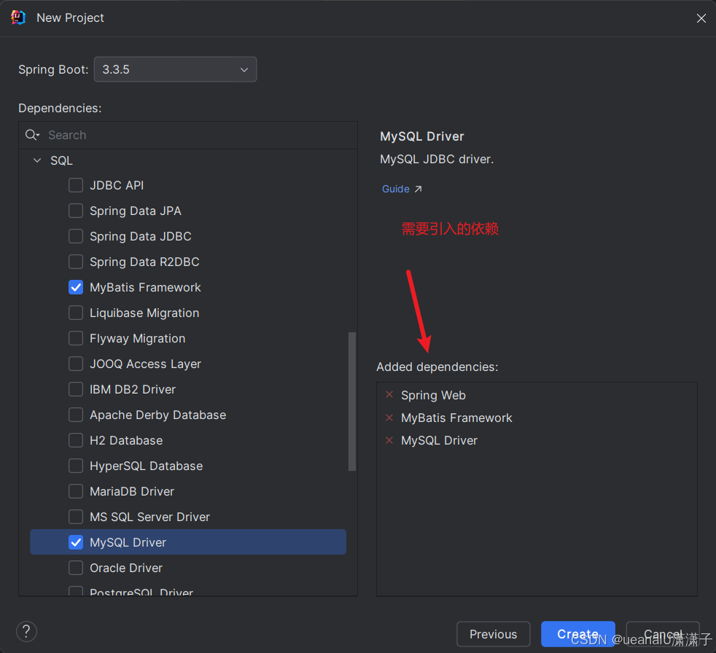Image resolution: width=716 pixels, height=653 pixels.
Task: Enable Liquibase Migration checkbox
Action: (76, 313)
